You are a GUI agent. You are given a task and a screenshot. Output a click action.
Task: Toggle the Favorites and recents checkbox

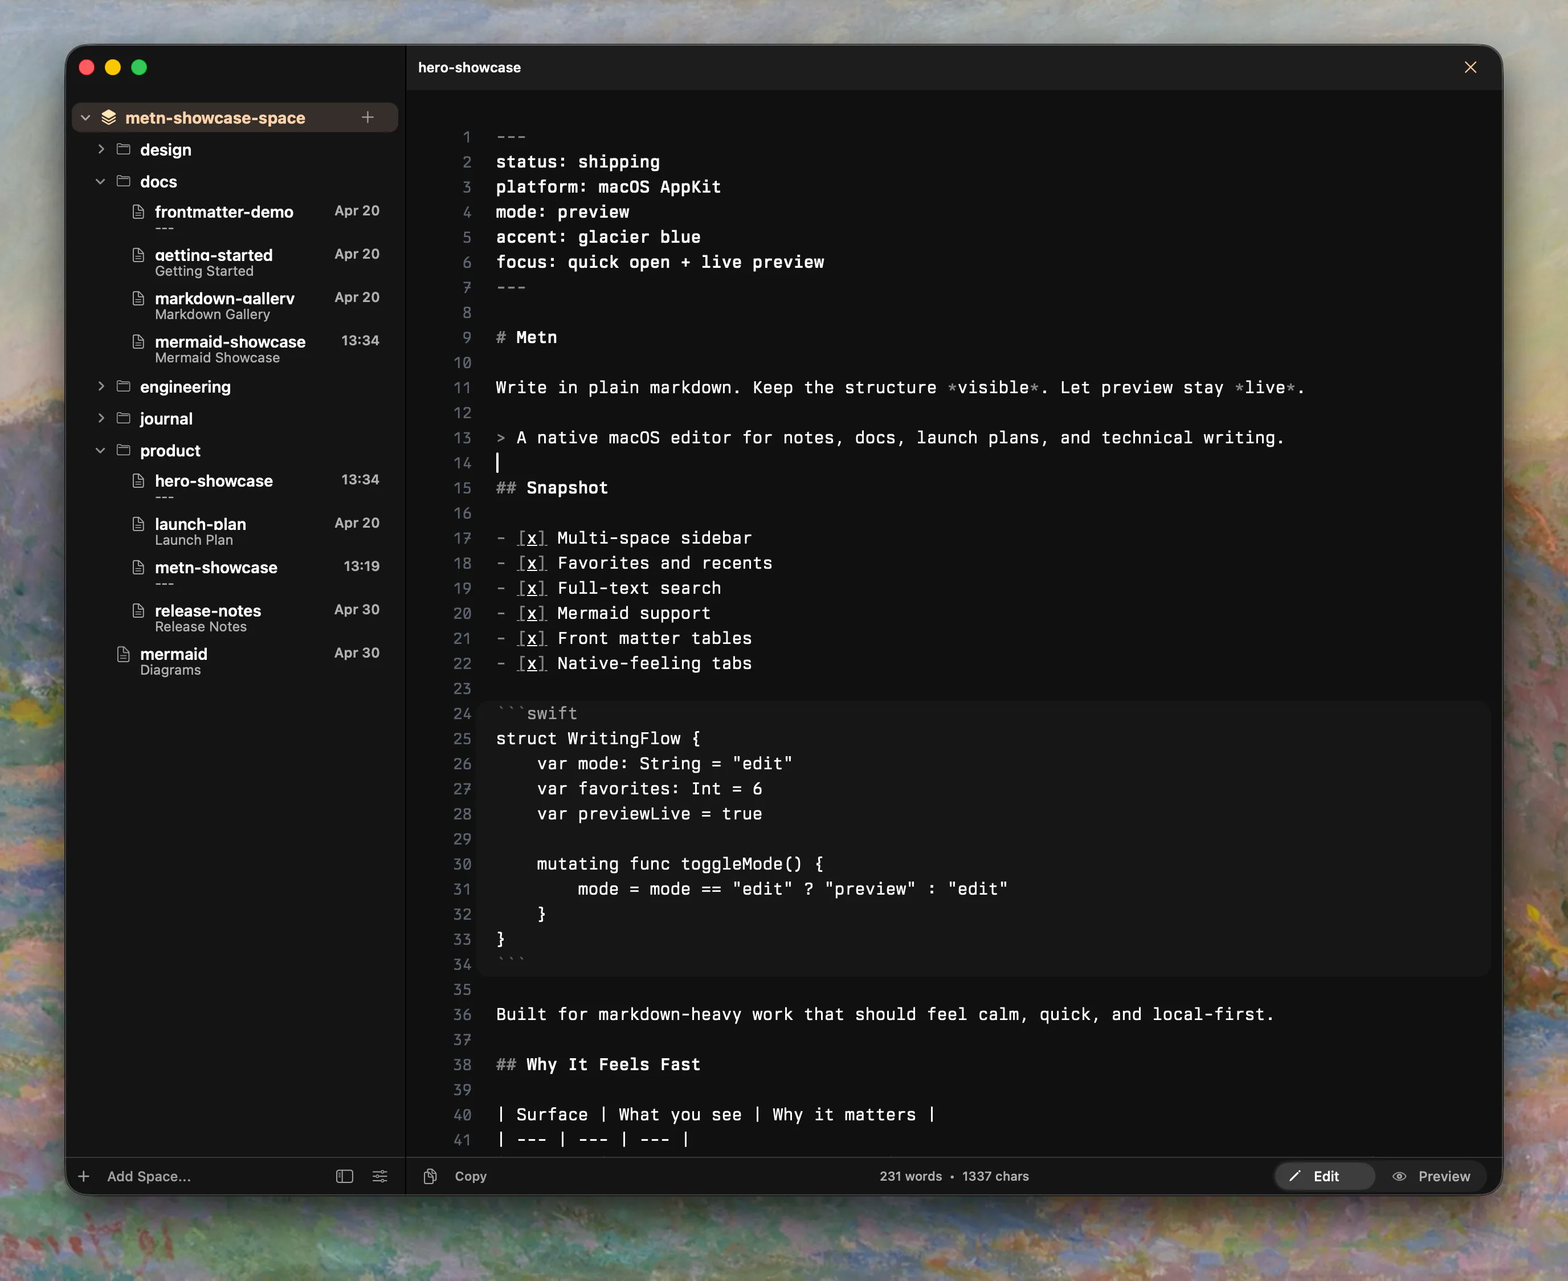coord(531,563)
